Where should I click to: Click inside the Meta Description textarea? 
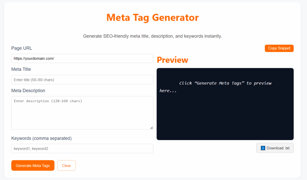pyautogui.click(x=82, y=112)
